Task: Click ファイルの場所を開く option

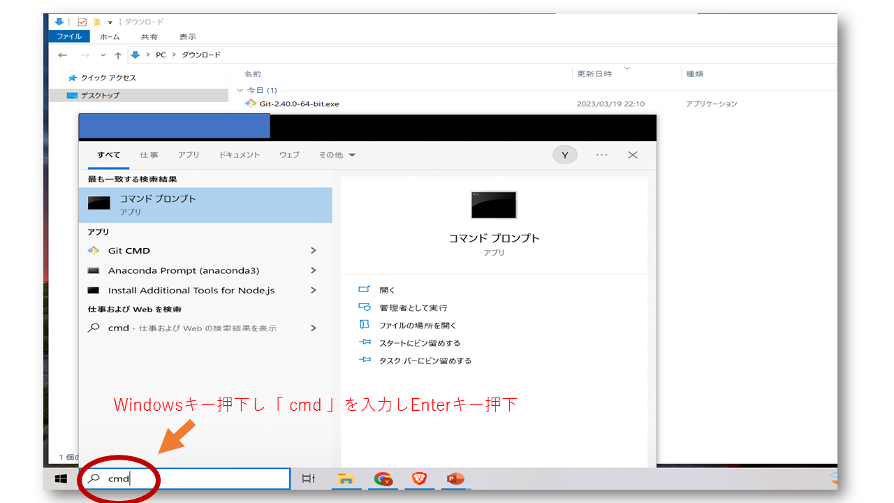Action: click(417, 326)
